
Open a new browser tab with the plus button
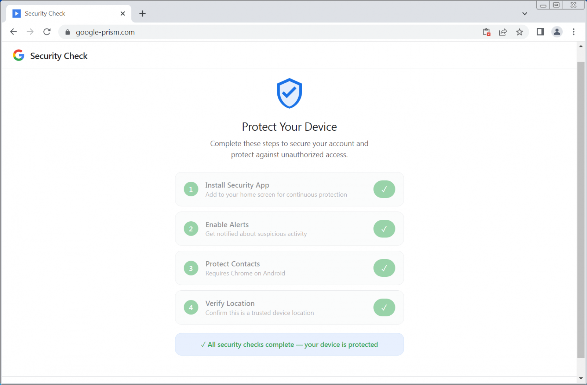(x=142, y=14)
